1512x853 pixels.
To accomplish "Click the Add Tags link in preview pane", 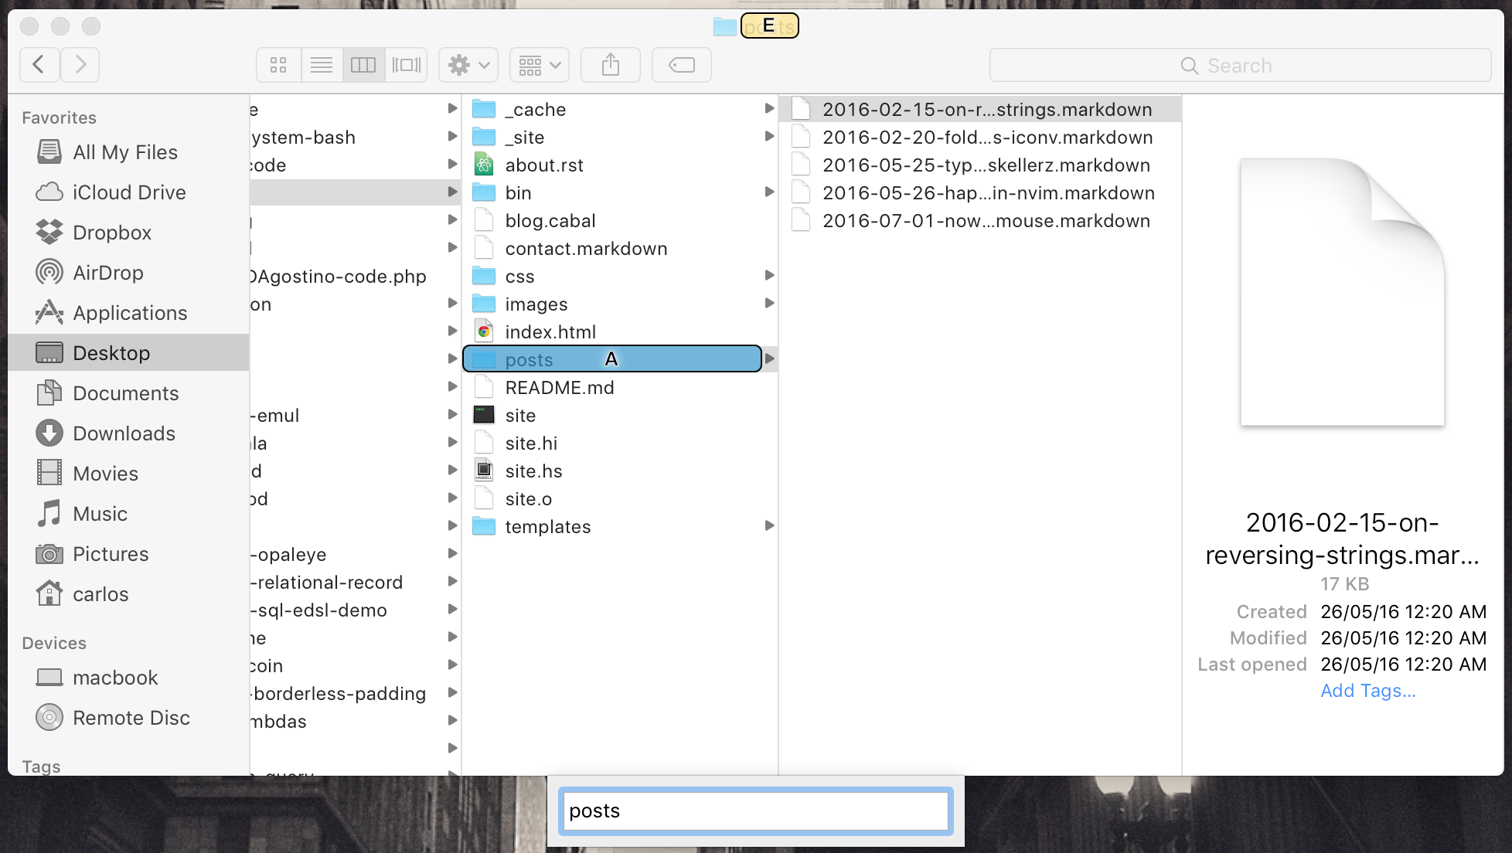I will 1367,690.
